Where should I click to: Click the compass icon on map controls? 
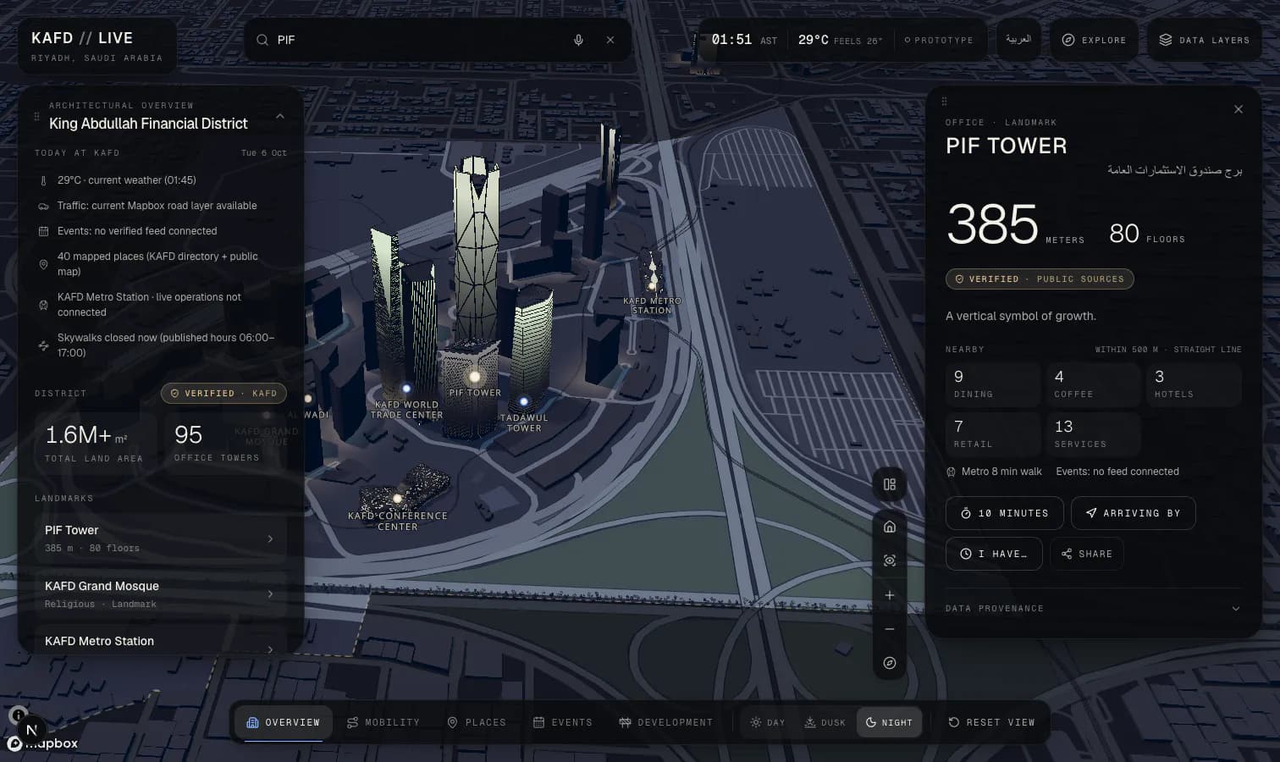point(890,663)
